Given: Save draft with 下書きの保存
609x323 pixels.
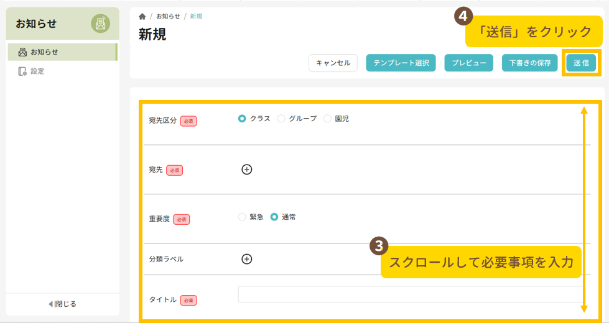Looking at the screenshot, I should click(x=529, y=63).
